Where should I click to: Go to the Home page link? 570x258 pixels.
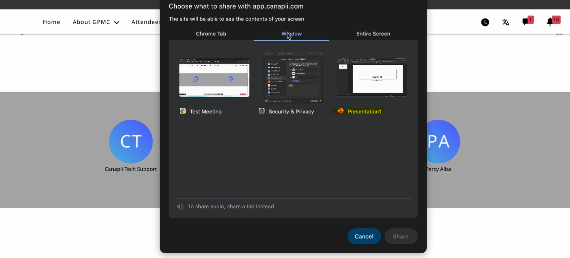pyautogui.click(x=52, y=22)
